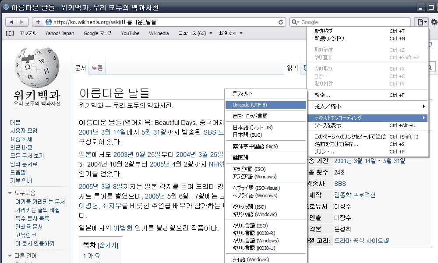This screenshot has height=263, width=438.
Task: Follow the 2001년 3월 14일 article link
Action: 102,132
